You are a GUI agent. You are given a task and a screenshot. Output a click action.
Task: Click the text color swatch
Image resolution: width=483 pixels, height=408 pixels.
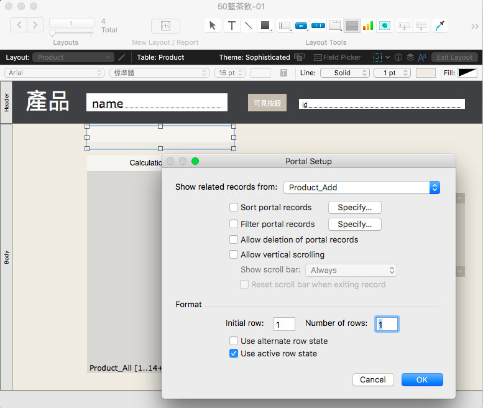coord(260,73)
